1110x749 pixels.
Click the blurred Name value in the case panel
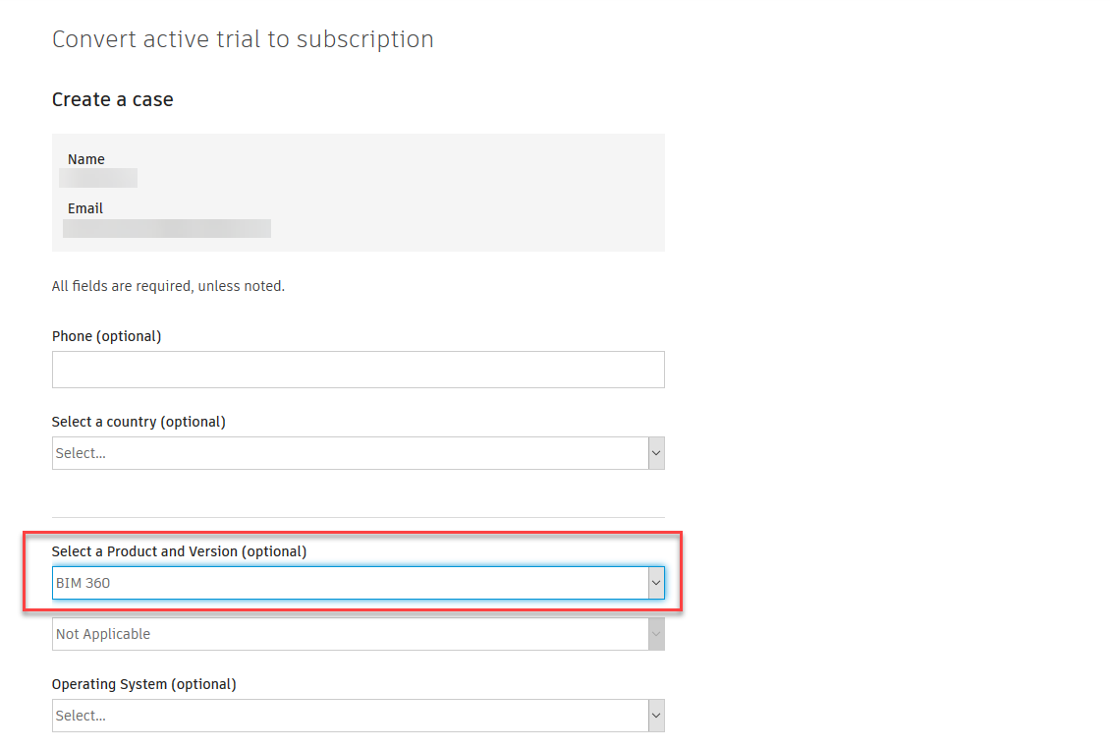(x=97, y=178)
